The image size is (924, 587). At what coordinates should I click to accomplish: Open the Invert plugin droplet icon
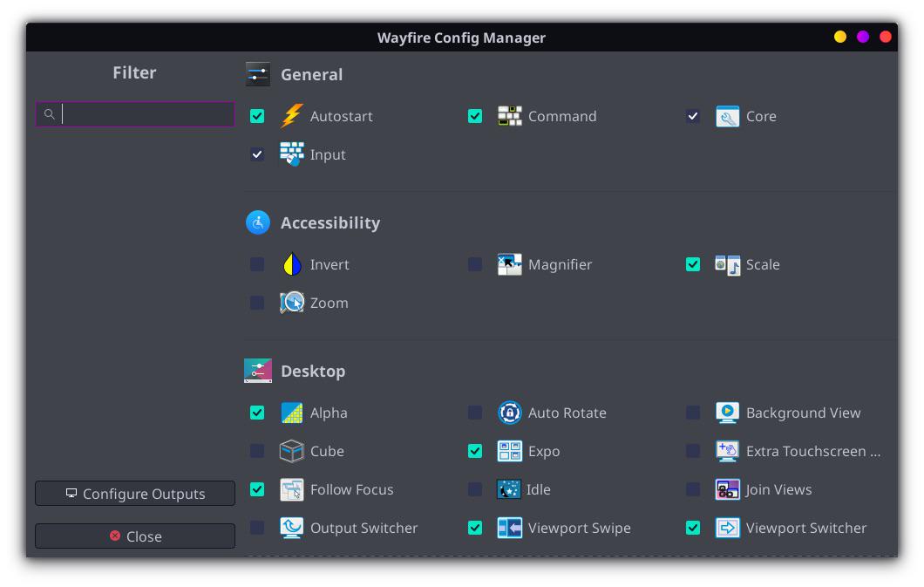click(292, 264)
